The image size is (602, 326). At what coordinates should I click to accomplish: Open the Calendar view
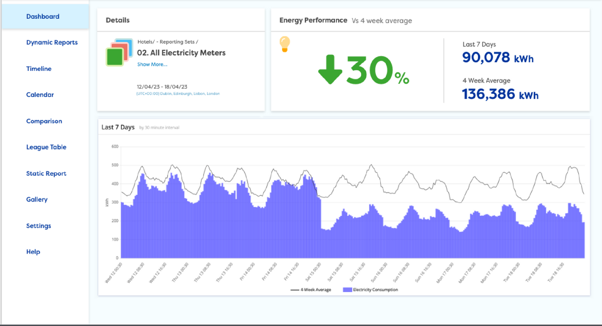[40, 95]
